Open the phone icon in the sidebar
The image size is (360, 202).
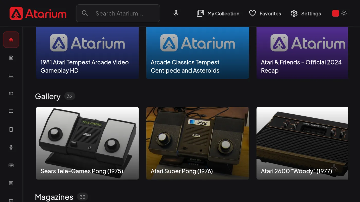(11, 129)
